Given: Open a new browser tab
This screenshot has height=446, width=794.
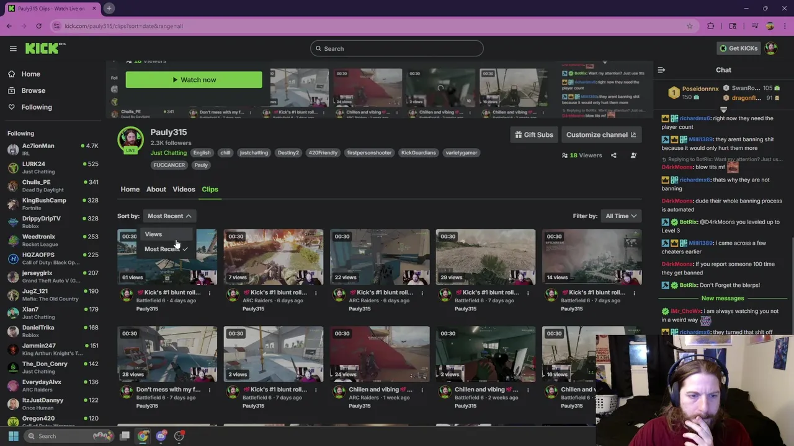Looking at the screenshot, I should click(x=109, y=8).
